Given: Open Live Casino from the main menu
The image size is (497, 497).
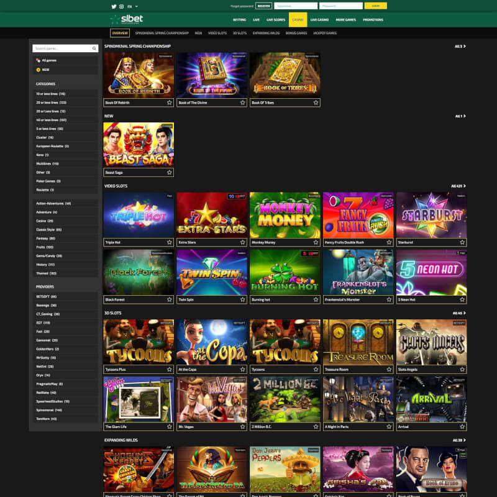Looking at the screenshot, I should tap(319, 20).
